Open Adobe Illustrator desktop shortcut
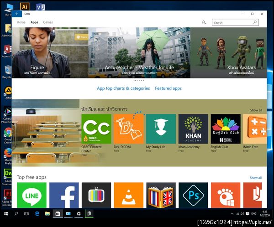Image resolution: width=274 pixels, height=227 pixels. [x=25, y=7]
